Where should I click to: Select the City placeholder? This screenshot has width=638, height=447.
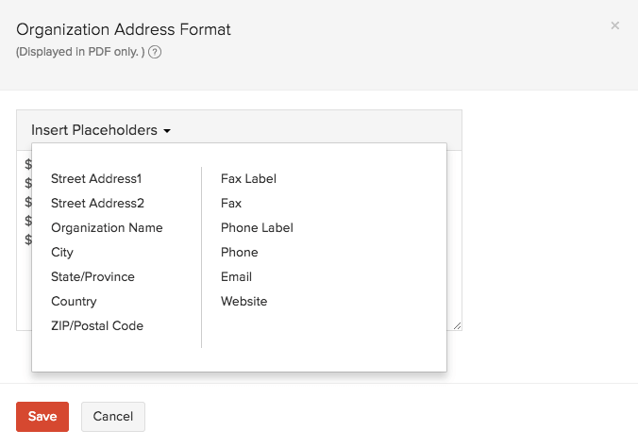point(62,252)
